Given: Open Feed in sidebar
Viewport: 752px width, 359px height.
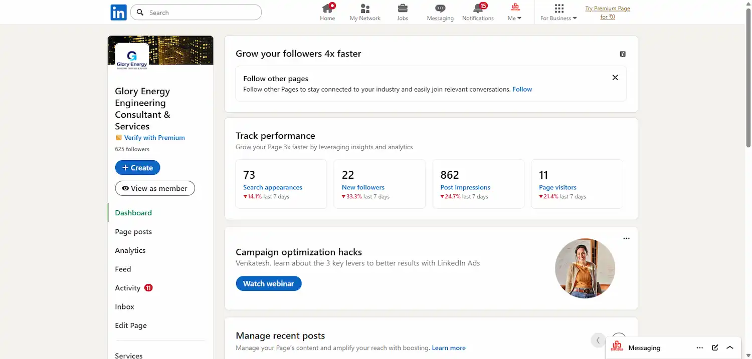Looking at the screenshot, I should pos(123,269).
